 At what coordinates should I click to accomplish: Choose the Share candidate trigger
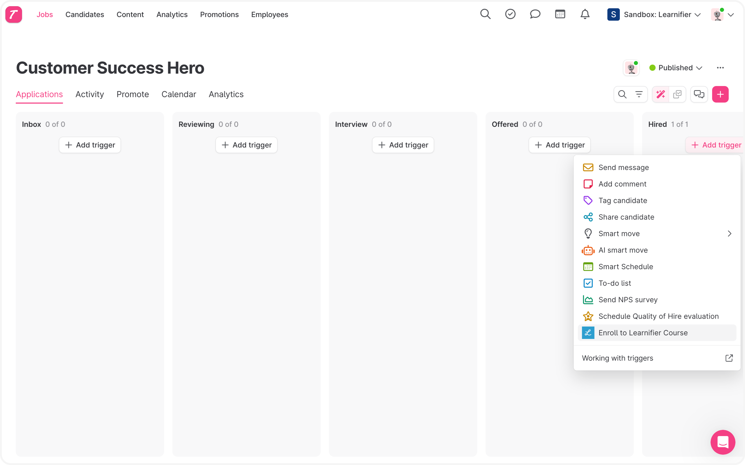click(x=657, y=217)
